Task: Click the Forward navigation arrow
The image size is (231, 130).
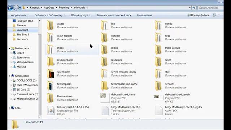Action: (x=16, y=8)
